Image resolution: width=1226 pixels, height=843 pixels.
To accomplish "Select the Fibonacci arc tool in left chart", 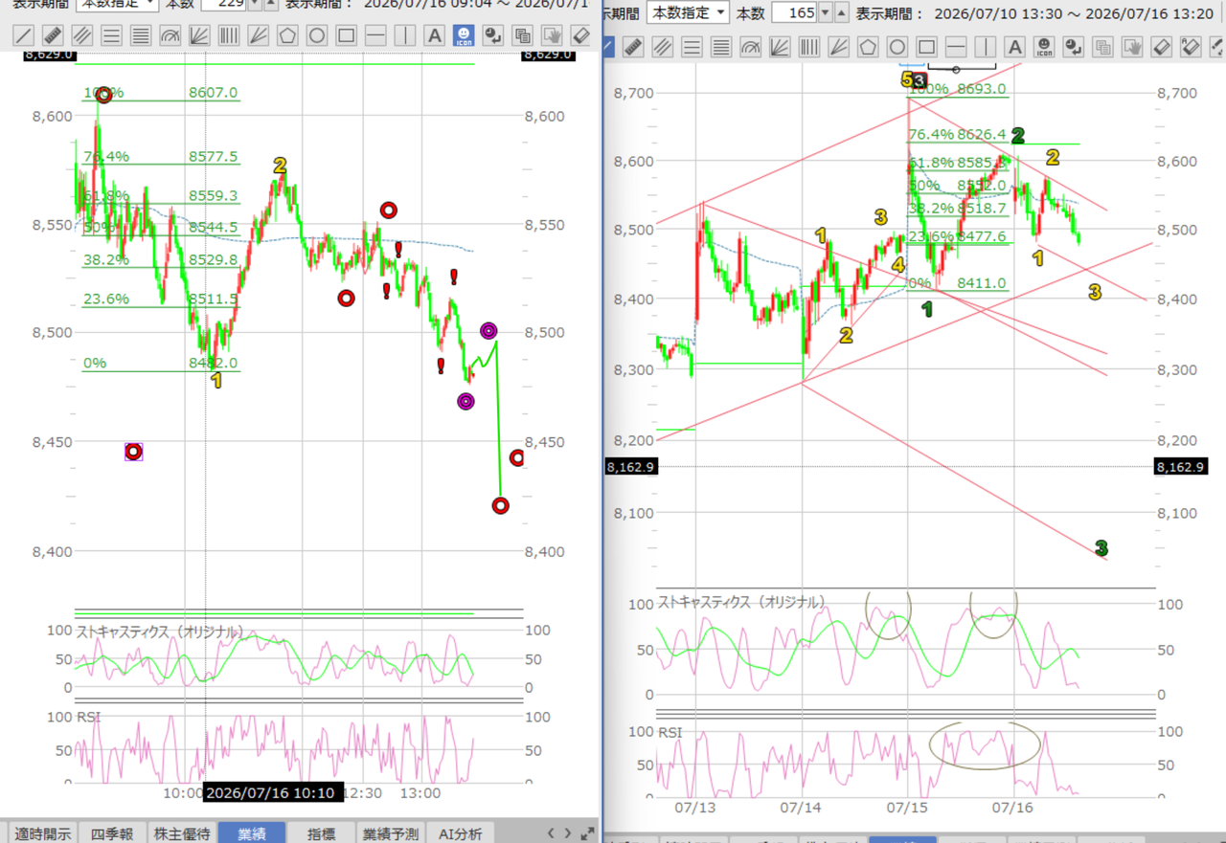I will 170,36.
